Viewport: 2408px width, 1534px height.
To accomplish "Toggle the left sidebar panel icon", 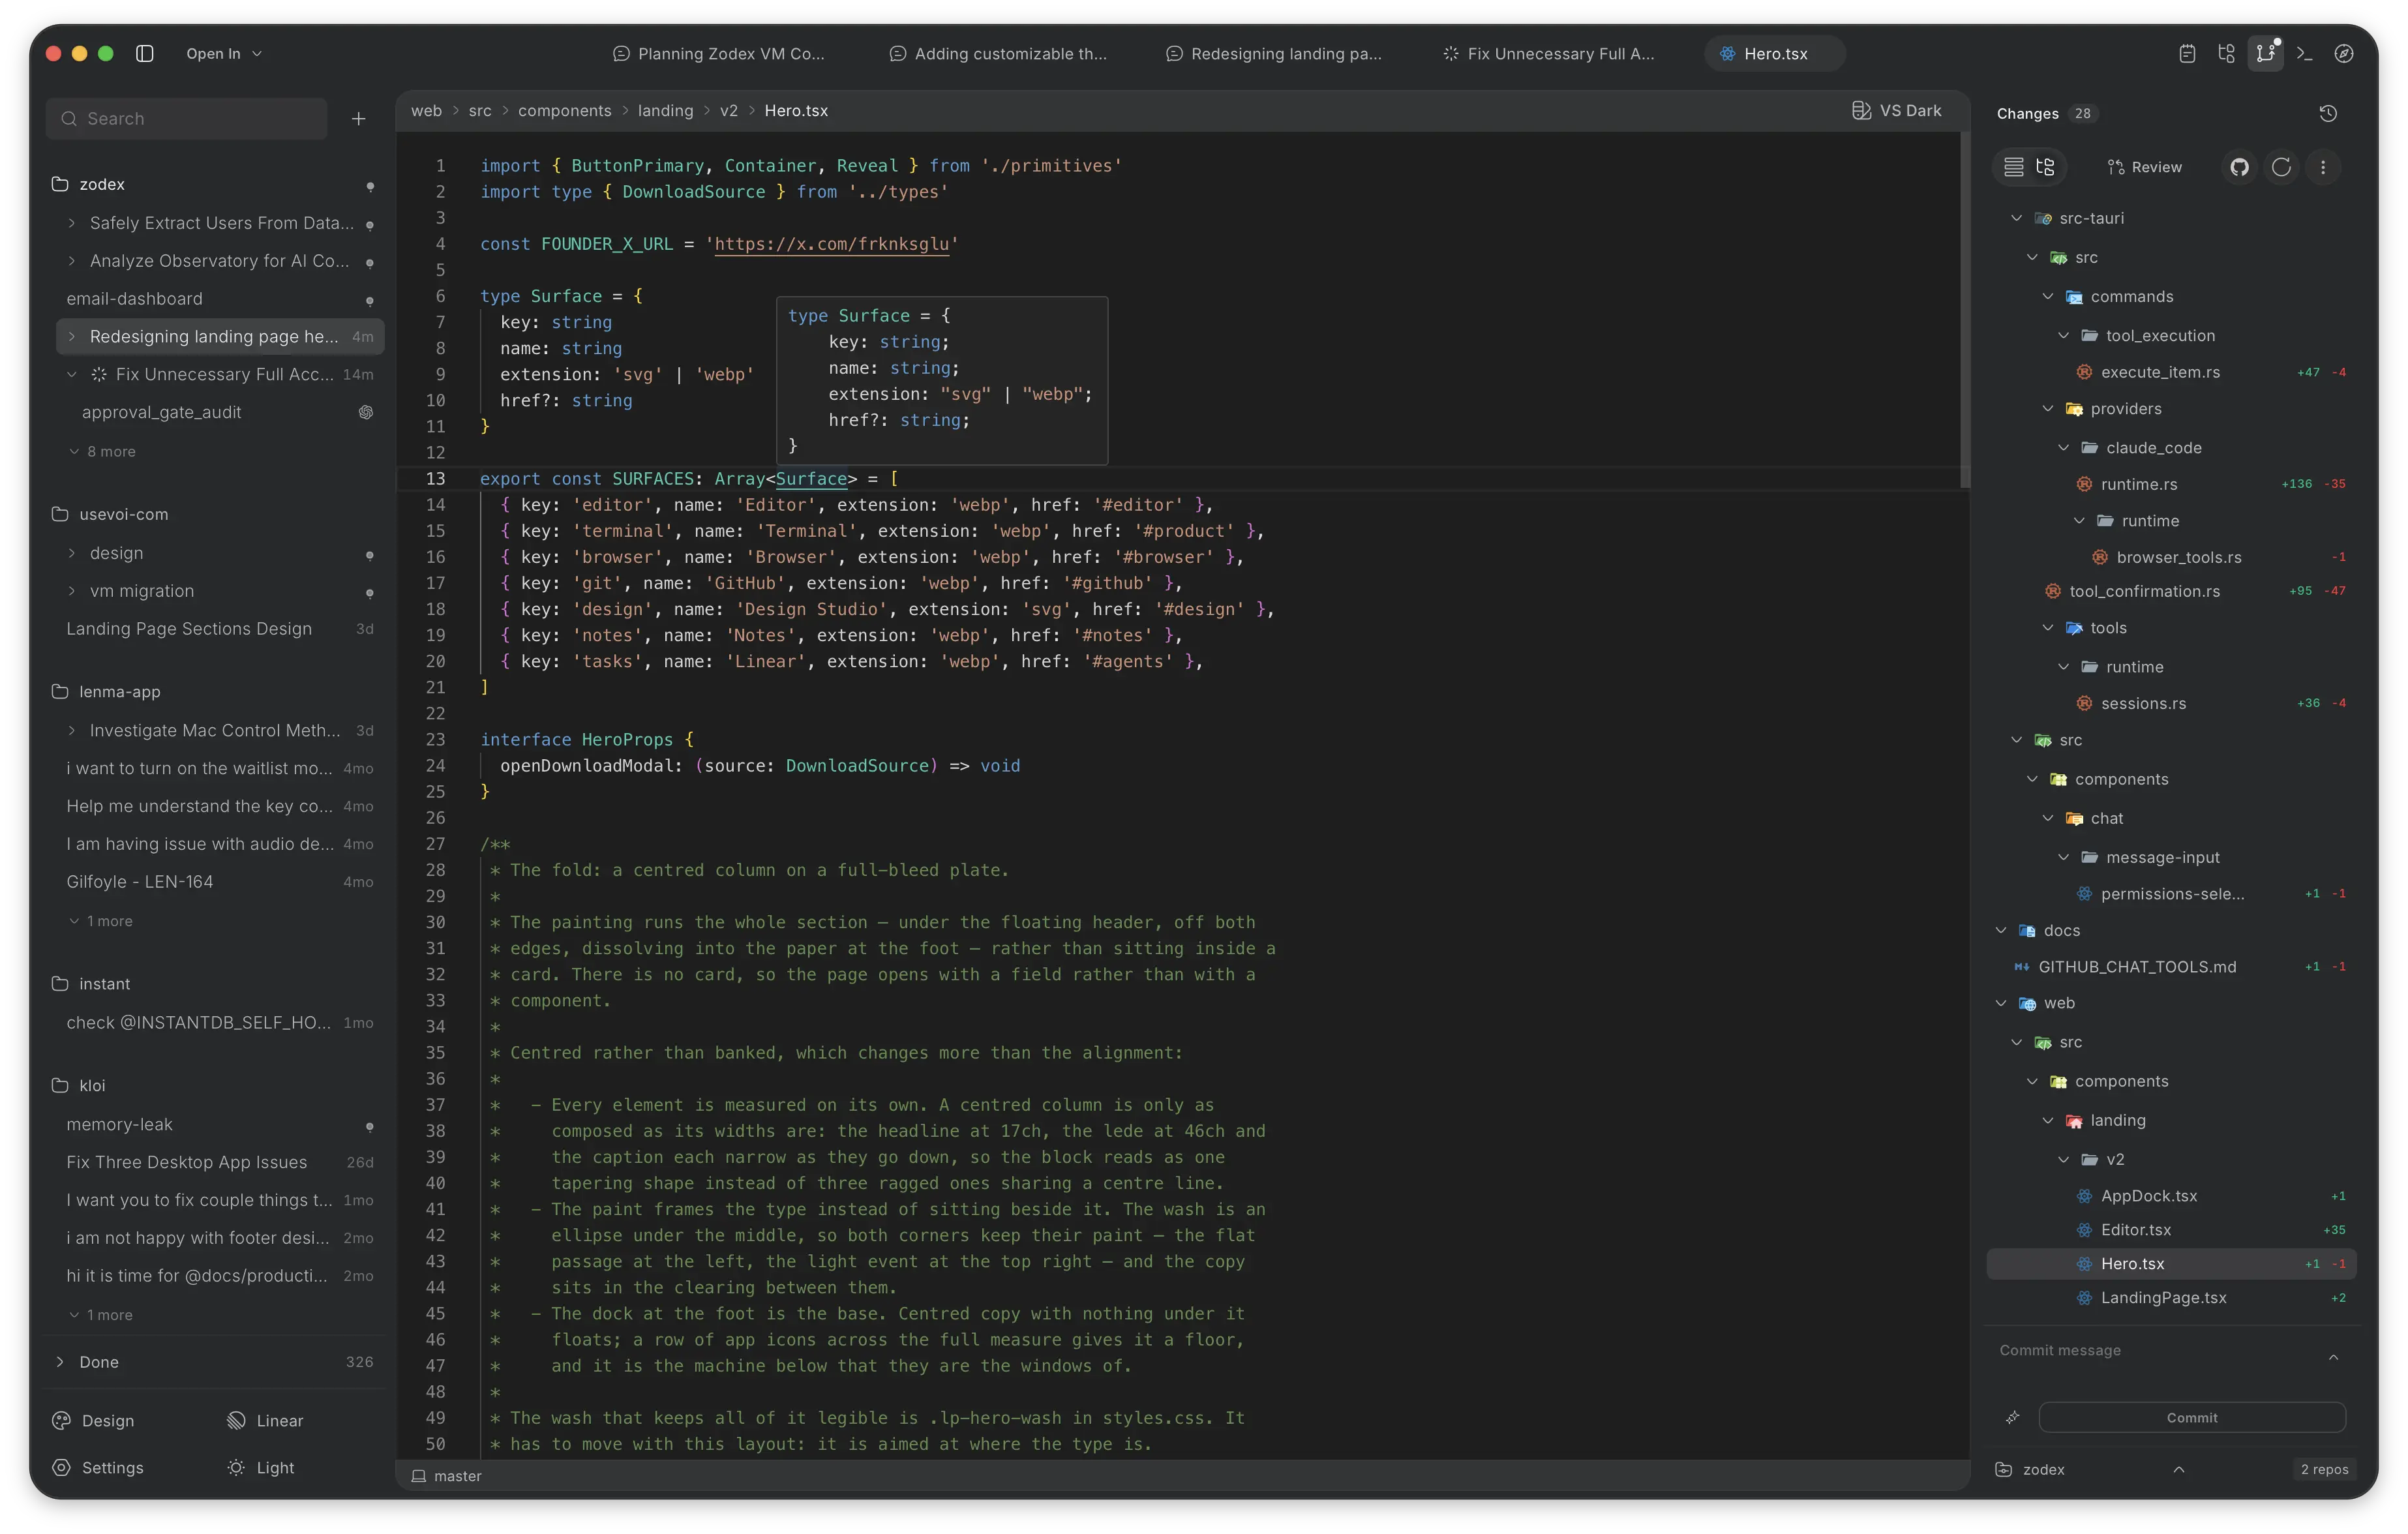I will point(145,54).
